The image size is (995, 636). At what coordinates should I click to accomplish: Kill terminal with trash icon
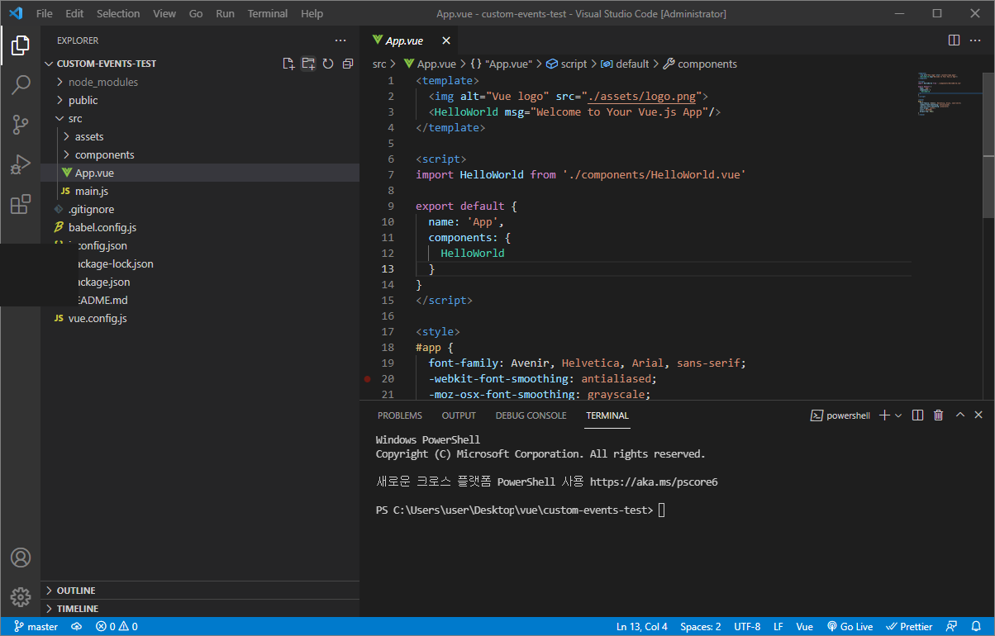click(938, 415)
